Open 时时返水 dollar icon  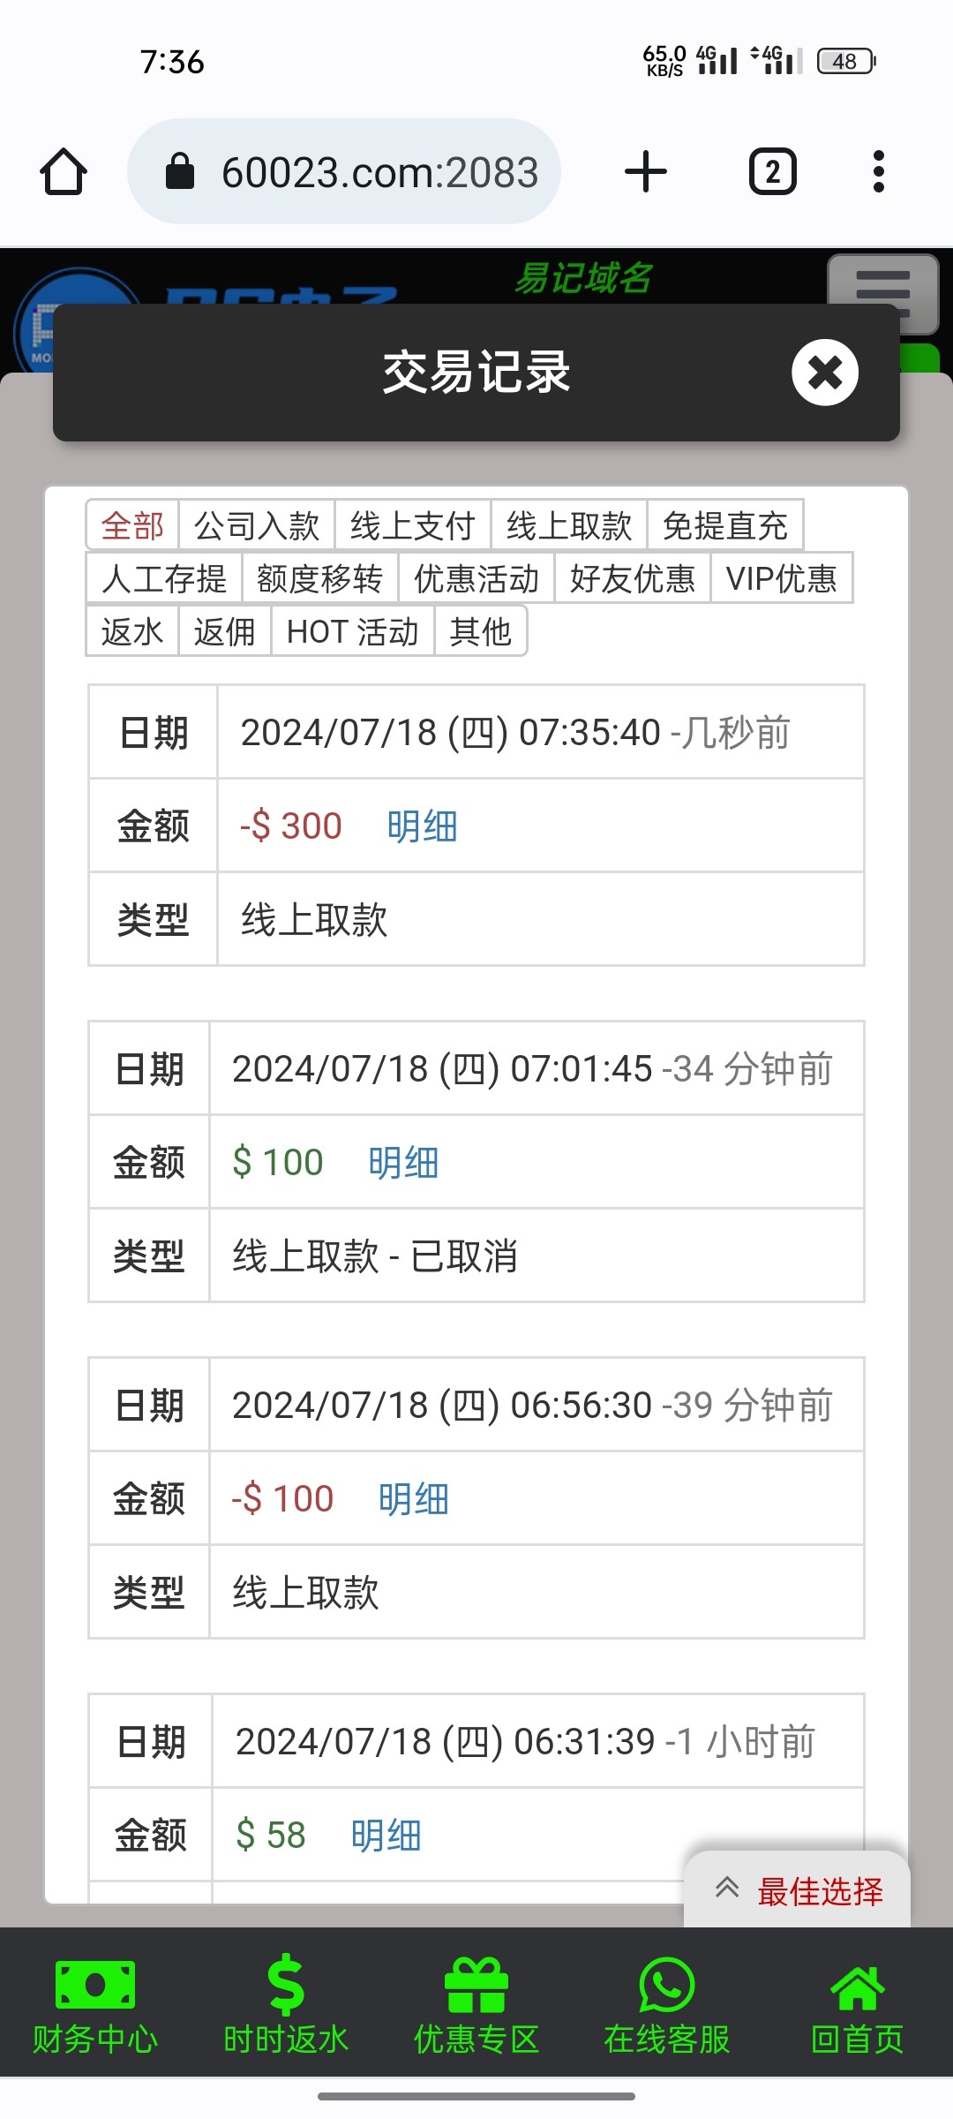[x=286, y=2006]
